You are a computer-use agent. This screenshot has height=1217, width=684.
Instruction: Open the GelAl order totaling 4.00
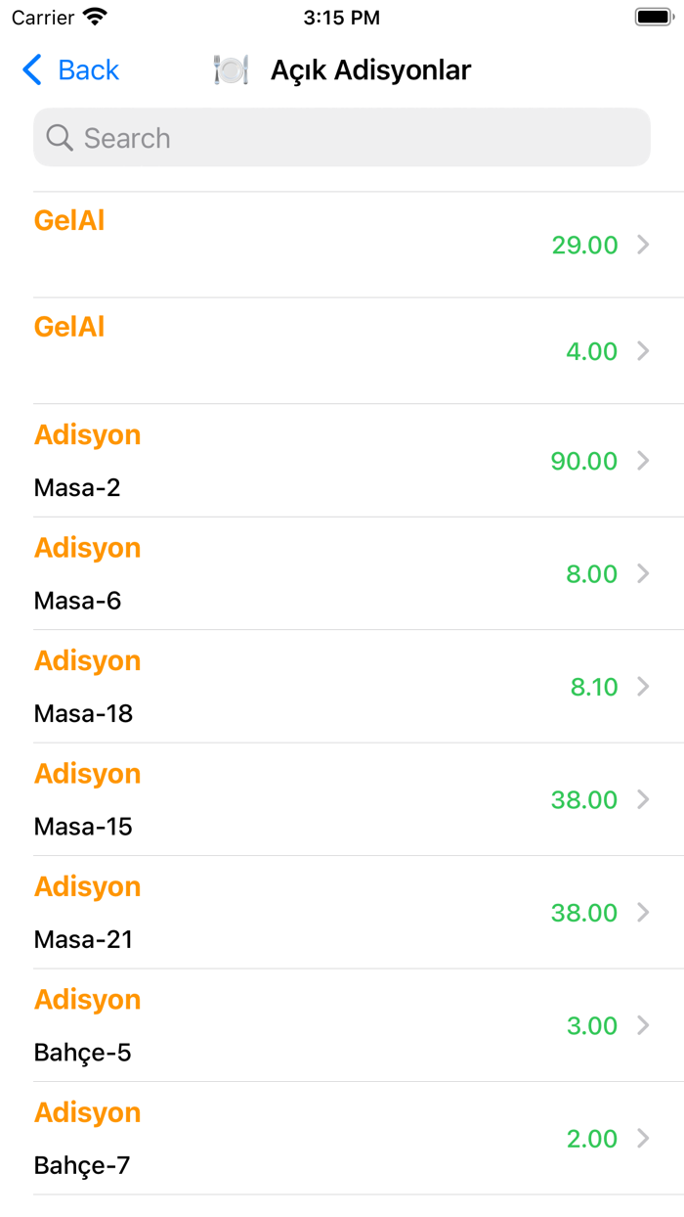click(342, 350)
